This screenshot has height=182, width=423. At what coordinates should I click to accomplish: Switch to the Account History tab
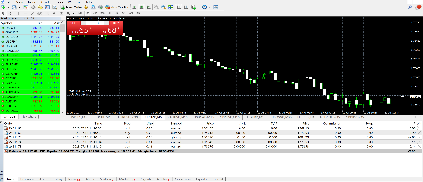pyautogui.click(x=51, y=179)
